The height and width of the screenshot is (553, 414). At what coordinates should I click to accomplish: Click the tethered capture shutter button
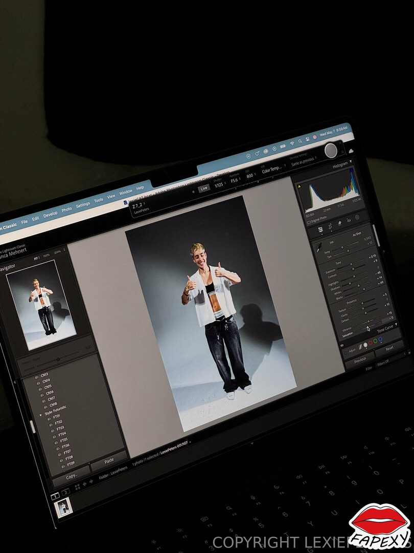click(331, 151)
